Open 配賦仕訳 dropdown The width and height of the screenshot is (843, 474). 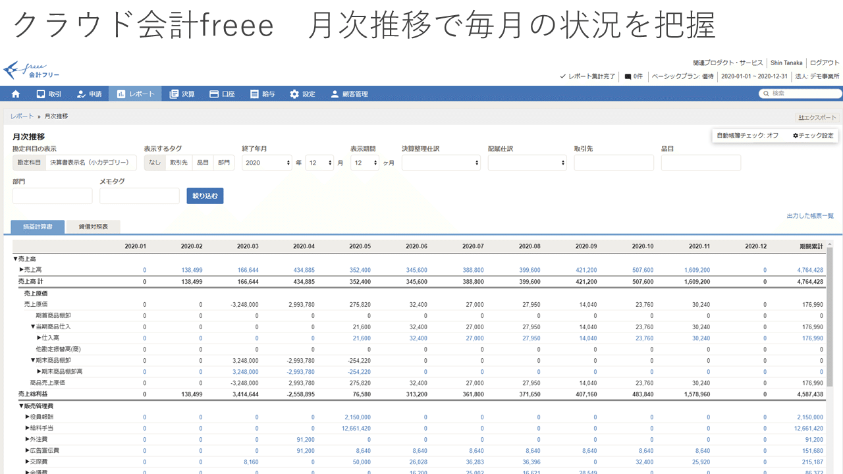point(528,163)
